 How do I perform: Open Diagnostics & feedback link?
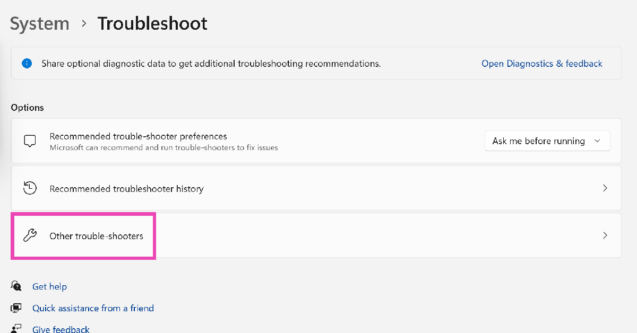pos(541,64)
